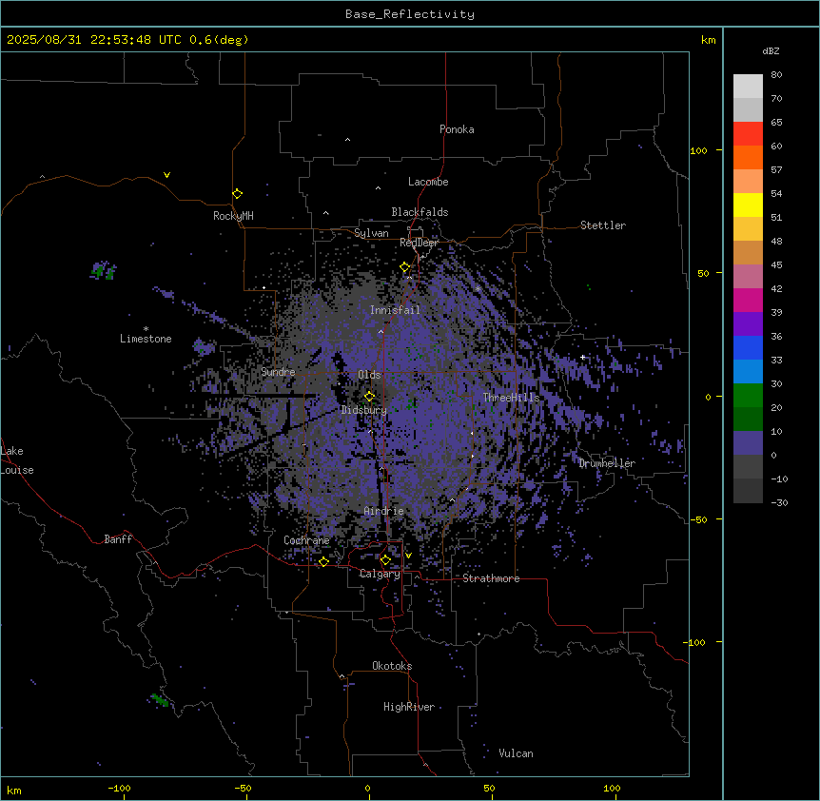820x801 pixels.
Task: Click the Didsbury town label
Action: click(x=364, y=410)
